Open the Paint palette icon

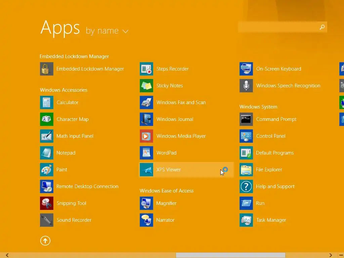[x=46, y=170]
